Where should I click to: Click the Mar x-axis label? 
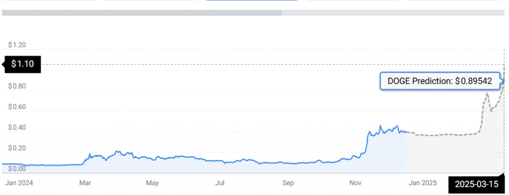[85, 183]
